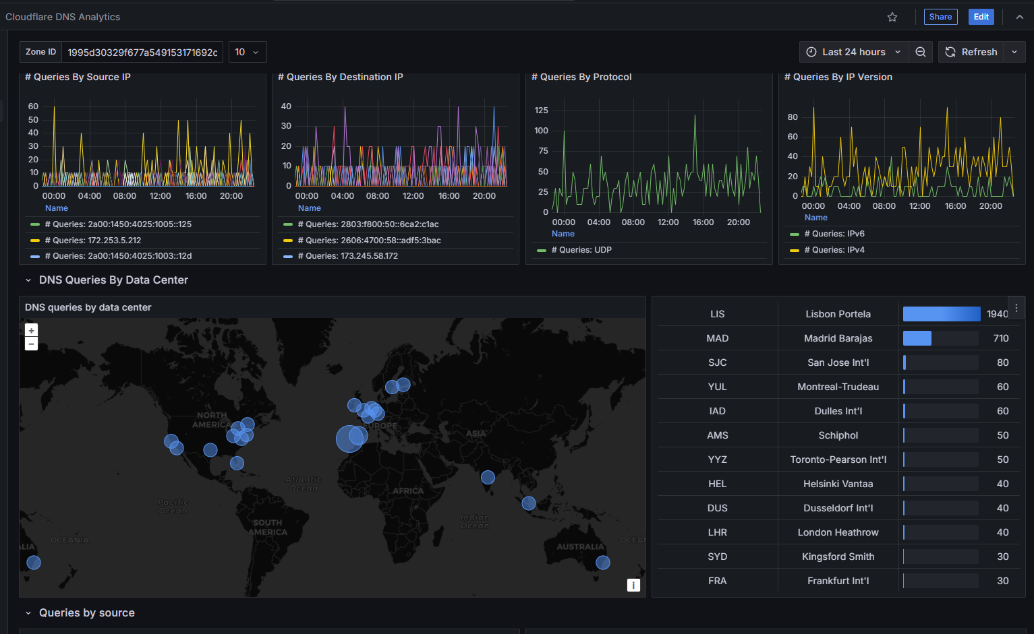This screenshot has height=634, width=1034.
Task: Open the '10' value dropdown
Action: point(247,51)
